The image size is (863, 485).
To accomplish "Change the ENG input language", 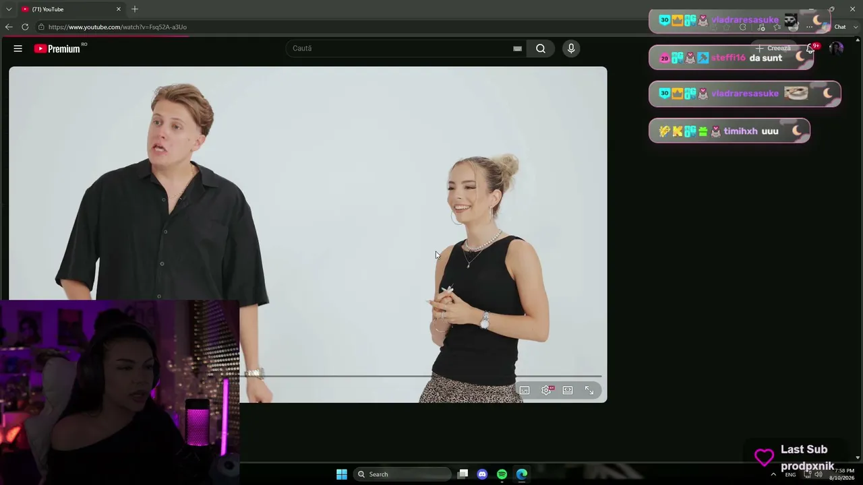I will (791, 474).
